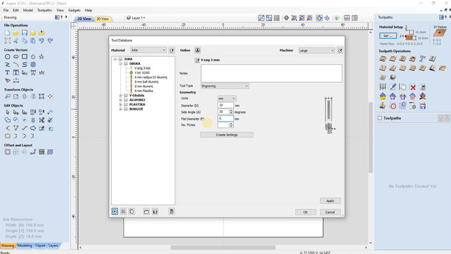Viewport: 451px width, 254px height.
Task: Click the Material Setup Set button
Action: [388, 36]
